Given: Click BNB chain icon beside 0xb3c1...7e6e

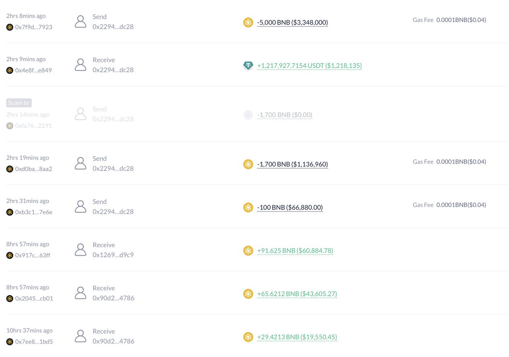Looking at the screenshot, I should [10, 212].
